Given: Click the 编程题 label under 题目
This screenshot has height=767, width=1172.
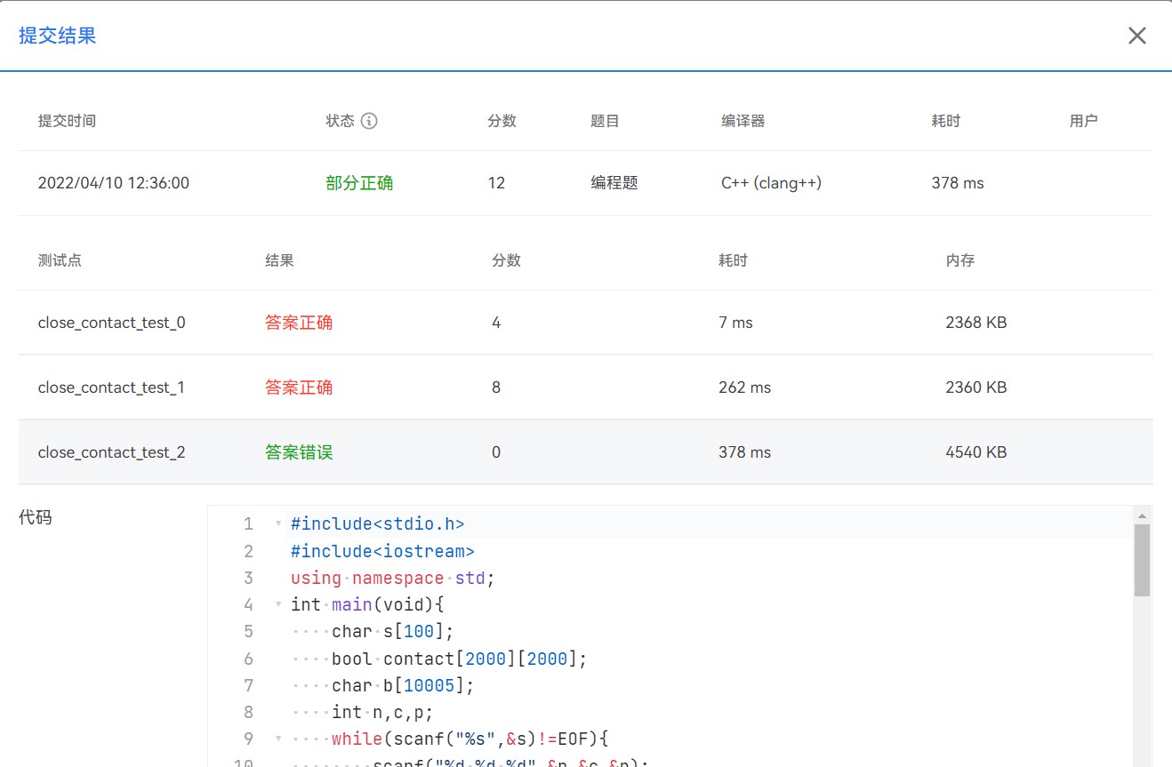Looking at the screenshot, I should click(x=614, y=183).
